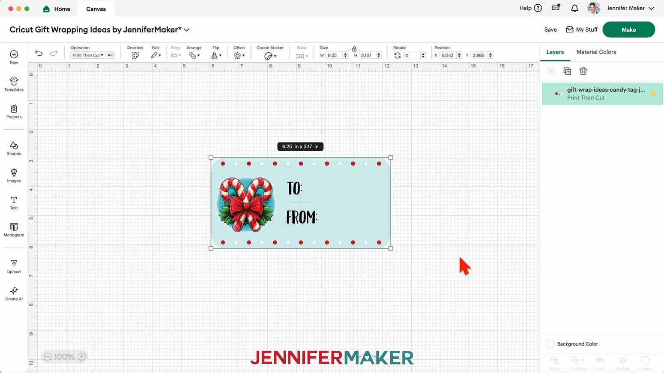Click the zoom in plus icon
Viewport: 664px width, 373px height.
[x=82, y=357]
